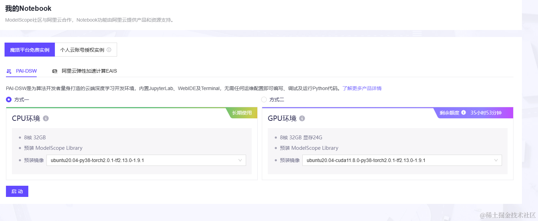The image size is (538, 221).
Task: Expand the GPU image selector chevron
Action: 496,160
